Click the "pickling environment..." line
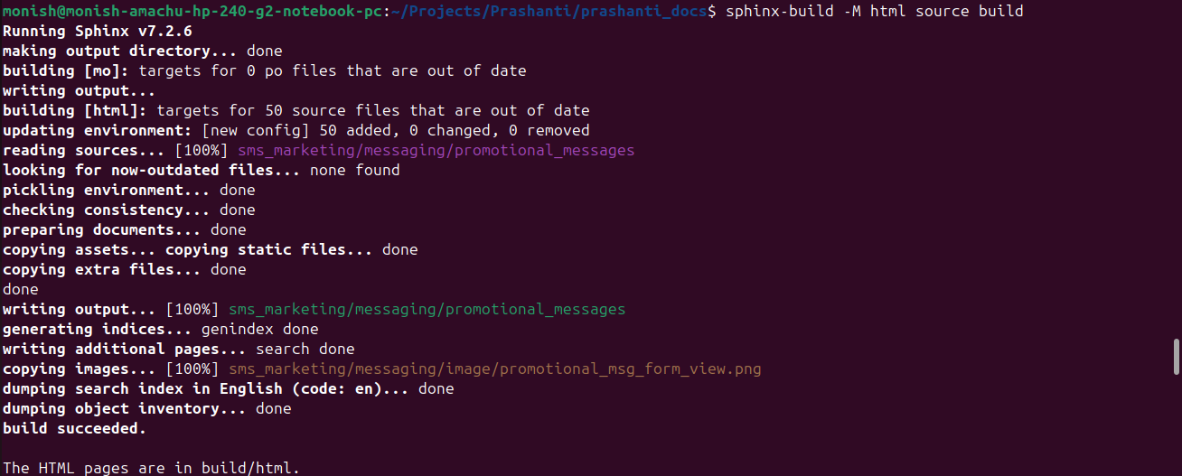Viewport: 1182px width, 476px height. [x=128, y=190]
